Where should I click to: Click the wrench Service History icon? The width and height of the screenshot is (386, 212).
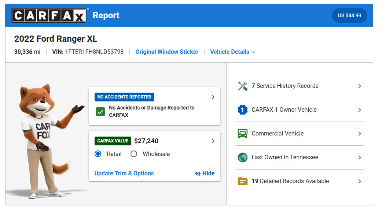point(242,86)
